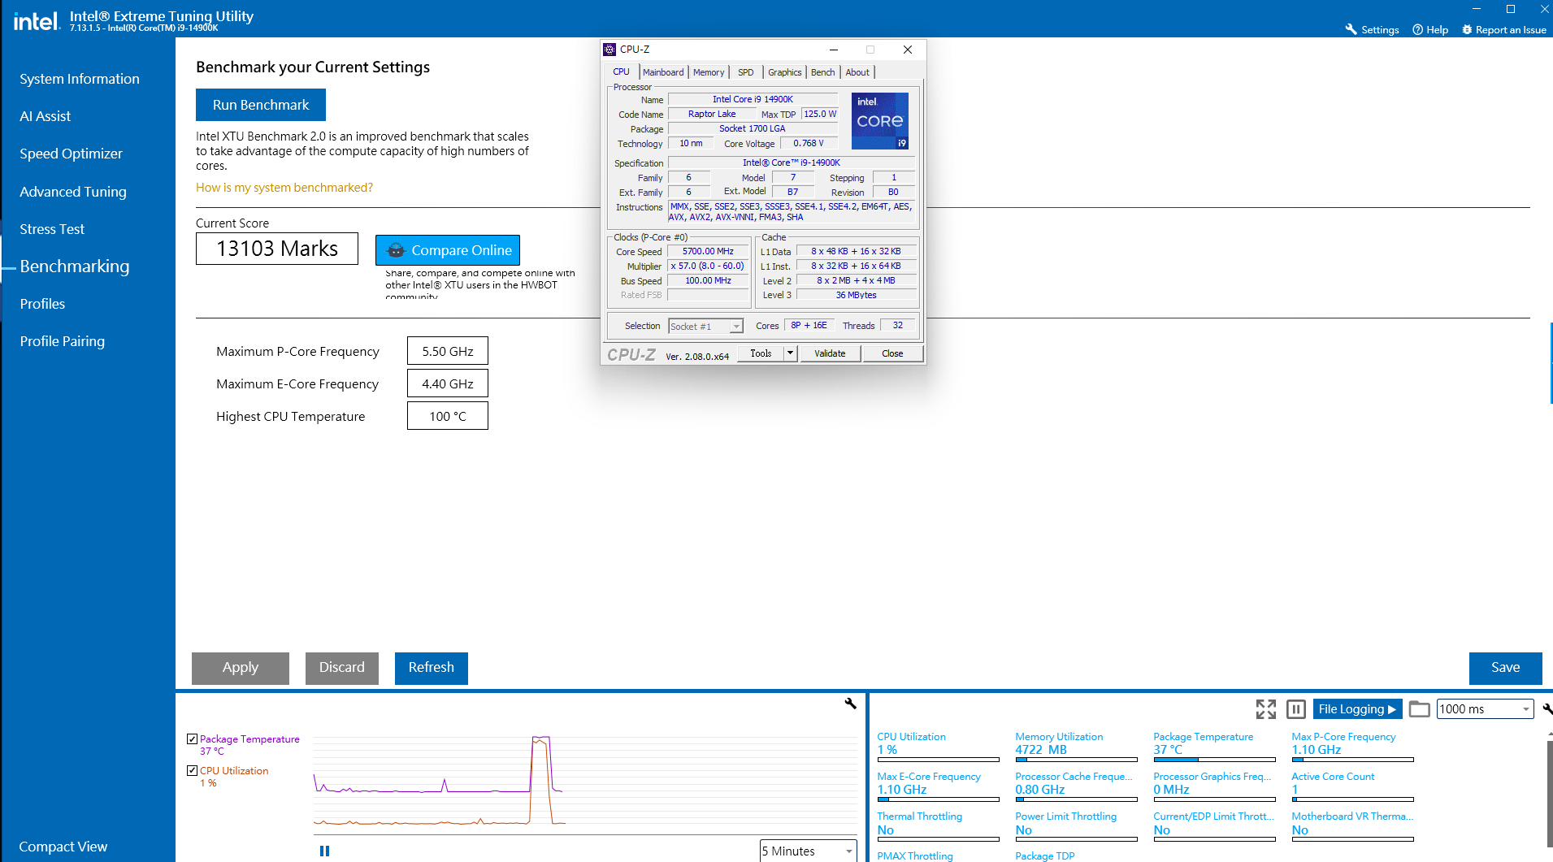Click Processor Cache Frequency monitor tile
Image resolution: width=1553 pixels, height=862 pixels.
point(1076,786)
